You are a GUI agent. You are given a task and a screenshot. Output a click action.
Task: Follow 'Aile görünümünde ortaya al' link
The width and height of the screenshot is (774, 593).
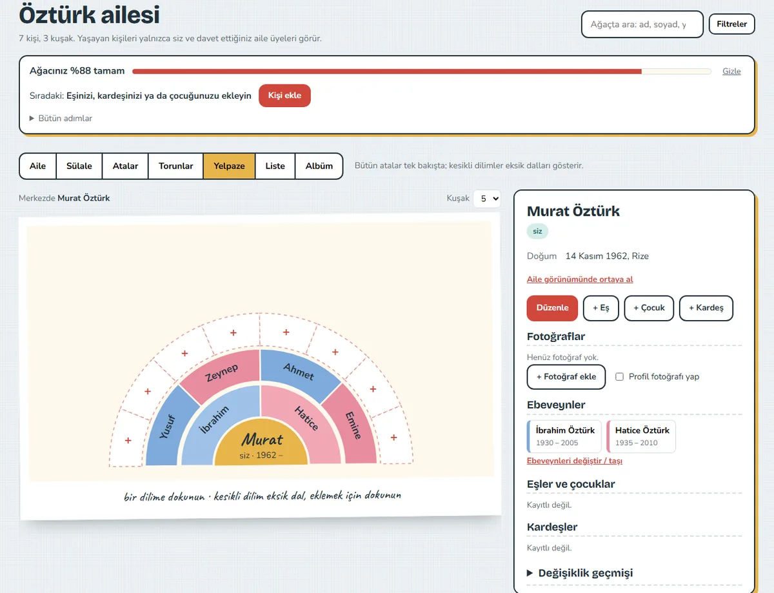click(x=580, y=279)
